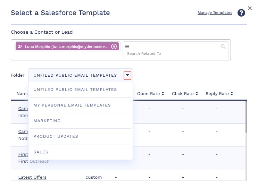Open the Latest Offers template
Image resolution: width=258 pixels, height=194 pixels.
click(x=32, y=177)
